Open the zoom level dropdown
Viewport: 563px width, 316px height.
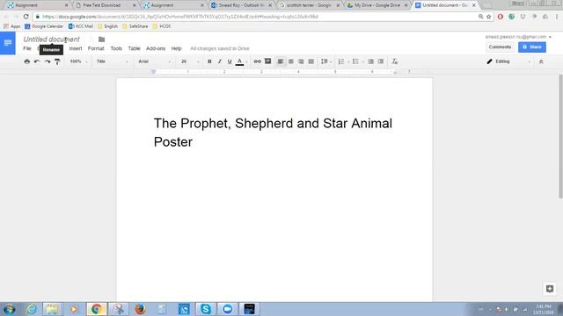(x=78, y=61)
